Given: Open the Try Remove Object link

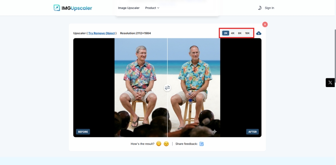Looking at the screenshot, I should (x=102, y=33).
